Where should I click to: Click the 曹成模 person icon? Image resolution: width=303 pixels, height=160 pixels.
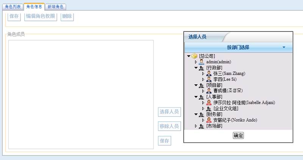[209, 91]
